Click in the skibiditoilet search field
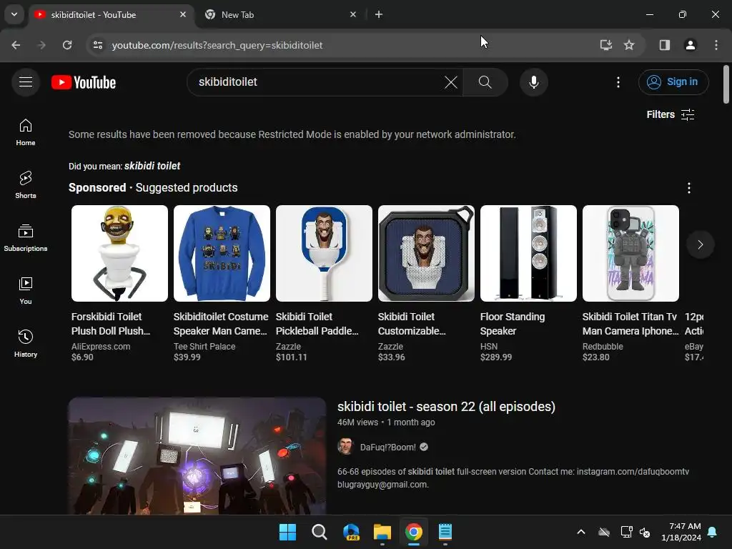Viewport: 732px width, 549px height. pyautogui.click(x=317, y=82)
